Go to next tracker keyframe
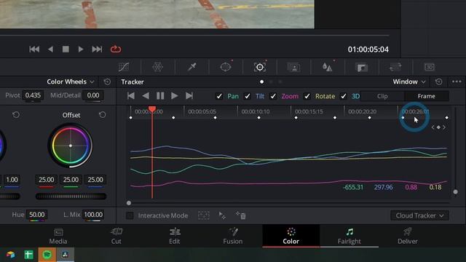466x262 pixels. 444,127
